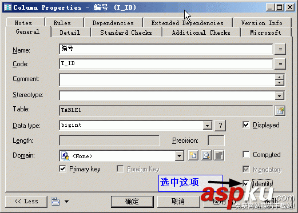This screenshot has width=298, height=213.
Task: Click in the Name input field
Action: tap(166, 49)
